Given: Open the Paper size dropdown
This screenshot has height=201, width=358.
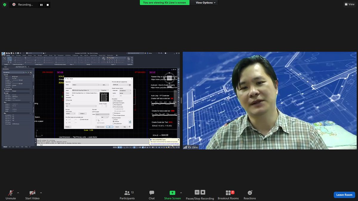Looking at the screenshot, I should [x=81, y=106].
